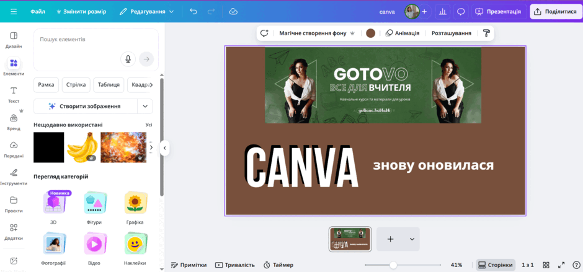Select the autumn leaves recent photo

[x=123, y=147]
